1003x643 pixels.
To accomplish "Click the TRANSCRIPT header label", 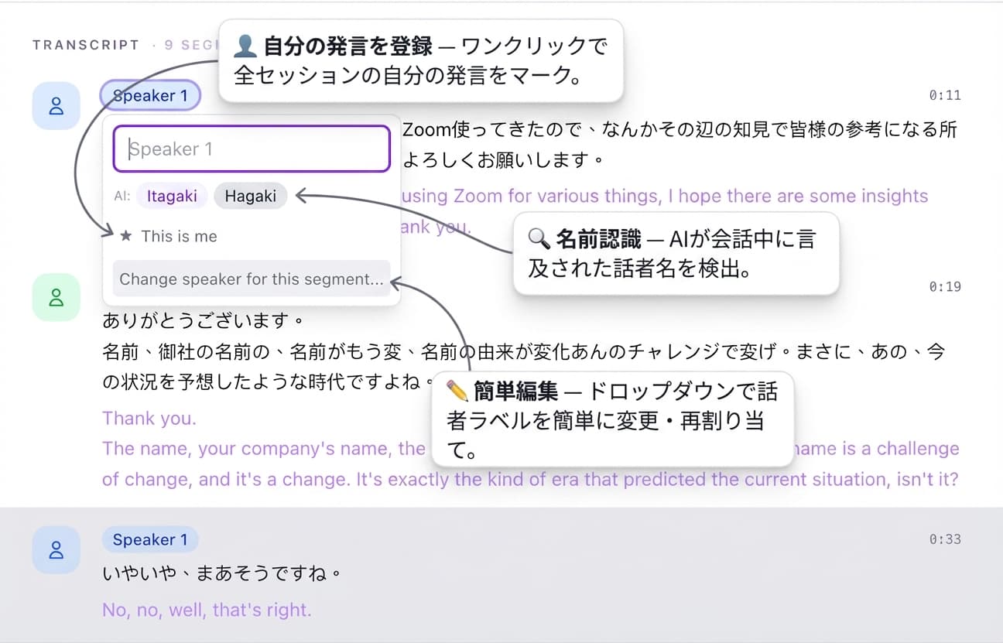I will (x=86, y=45).
